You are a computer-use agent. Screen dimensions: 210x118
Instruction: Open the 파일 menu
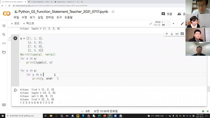pyautogui.click(x=16, y=17)
